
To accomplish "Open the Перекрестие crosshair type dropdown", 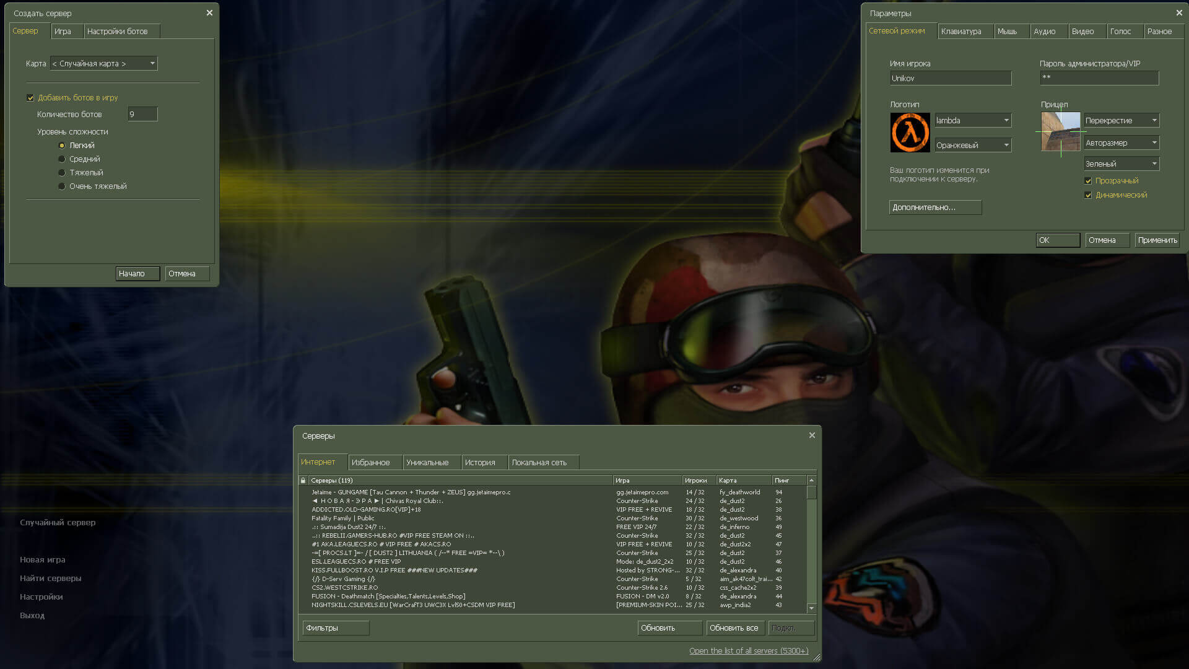I will pyautogui.click(x=1121, y=120).
